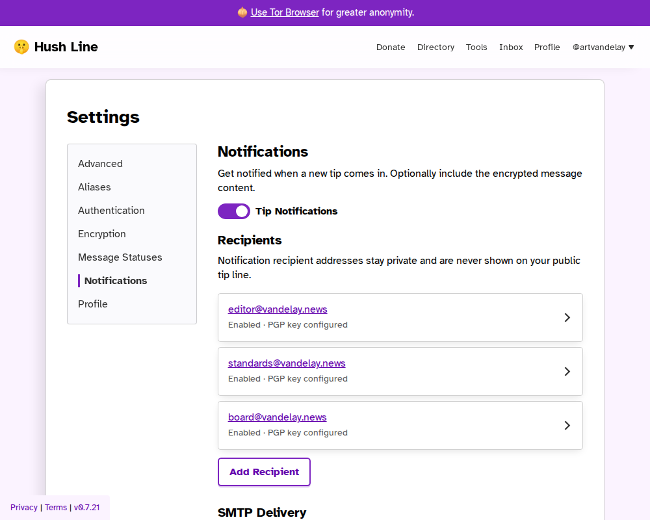Open the Advanced settings tab
650x520 pixels.
pos(100,164)
